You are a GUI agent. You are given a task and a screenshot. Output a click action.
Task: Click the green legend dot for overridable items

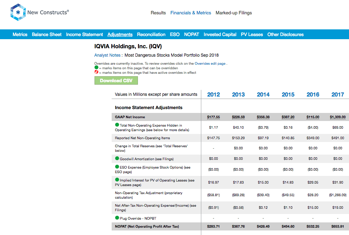(x=96, y=67)
